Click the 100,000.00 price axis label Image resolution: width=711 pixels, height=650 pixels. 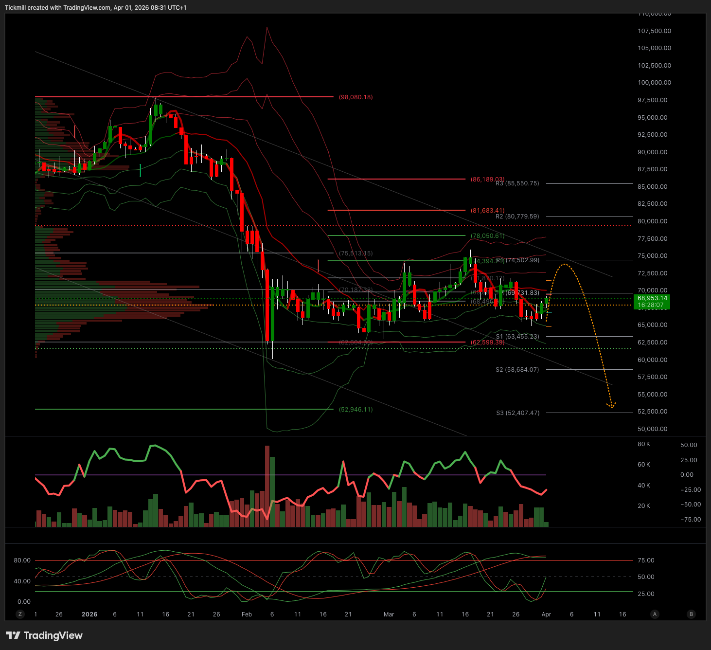[x=654, y=83]
